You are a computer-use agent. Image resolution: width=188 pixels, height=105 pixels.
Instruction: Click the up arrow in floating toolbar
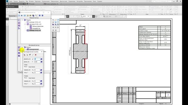tap(53, 30)
